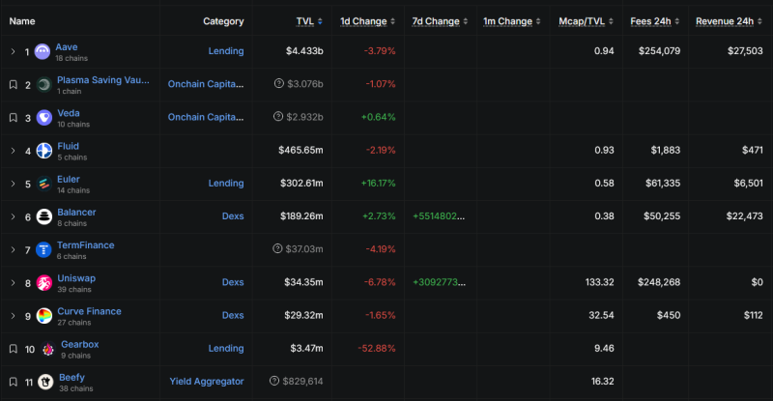Click the Uniswap unicorn logo
This screenshot has height=401, width=773.
click(43, 283)
